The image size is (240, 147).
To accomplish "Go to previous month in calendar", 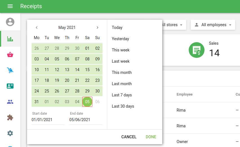I will coord(37,28).
